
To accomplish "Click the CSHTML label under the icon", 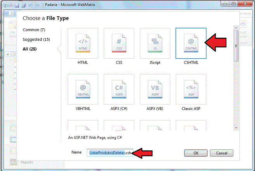I will click(x=191, y=63).
